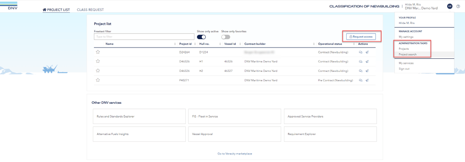
Task: Open FiS - Fleet in Service
Action: pyautogui.click(x=234, y=116)
